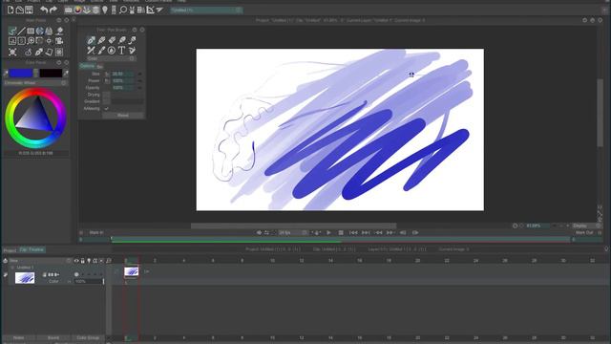Select the freehand stroke drawing tool

pyautogui.click(x=12, y=31)
